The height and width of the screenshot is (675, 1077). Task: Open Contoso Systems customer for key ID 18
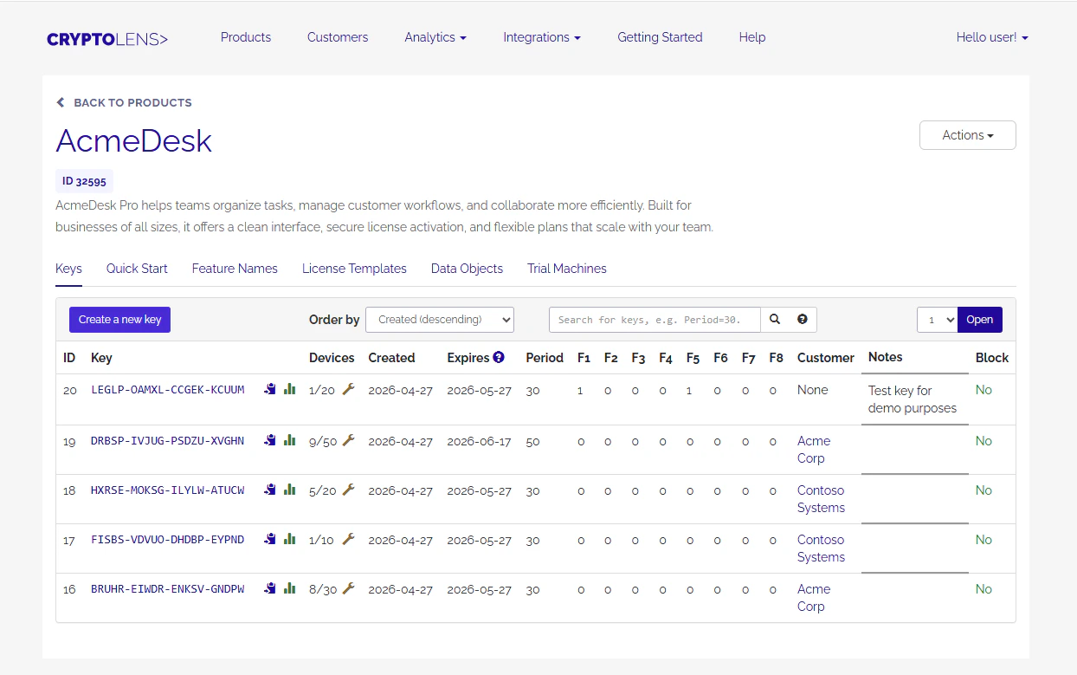point(821,499)
